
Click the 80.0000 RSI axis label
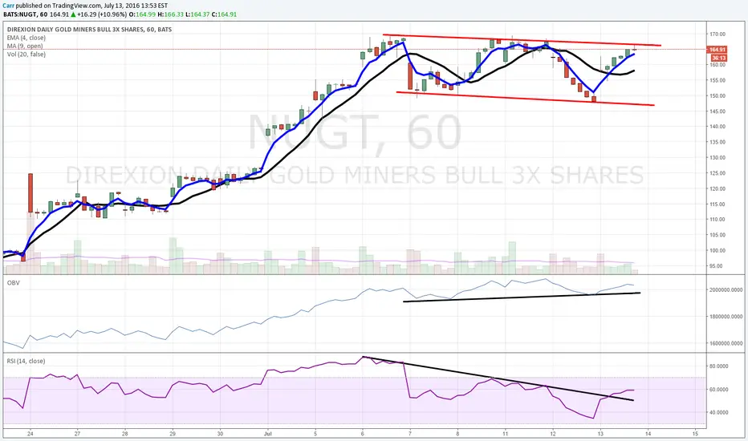click(719, 366)
